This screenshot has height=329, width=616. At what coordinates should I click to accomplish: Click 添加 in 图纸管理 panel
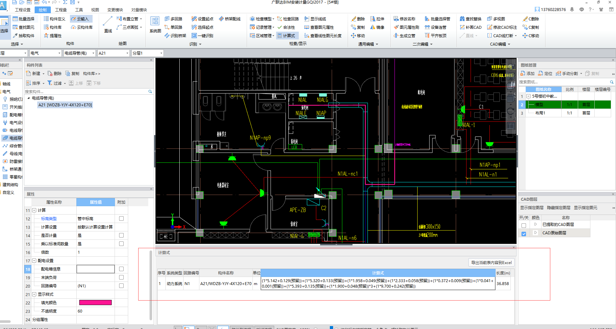tap(528, 73)
